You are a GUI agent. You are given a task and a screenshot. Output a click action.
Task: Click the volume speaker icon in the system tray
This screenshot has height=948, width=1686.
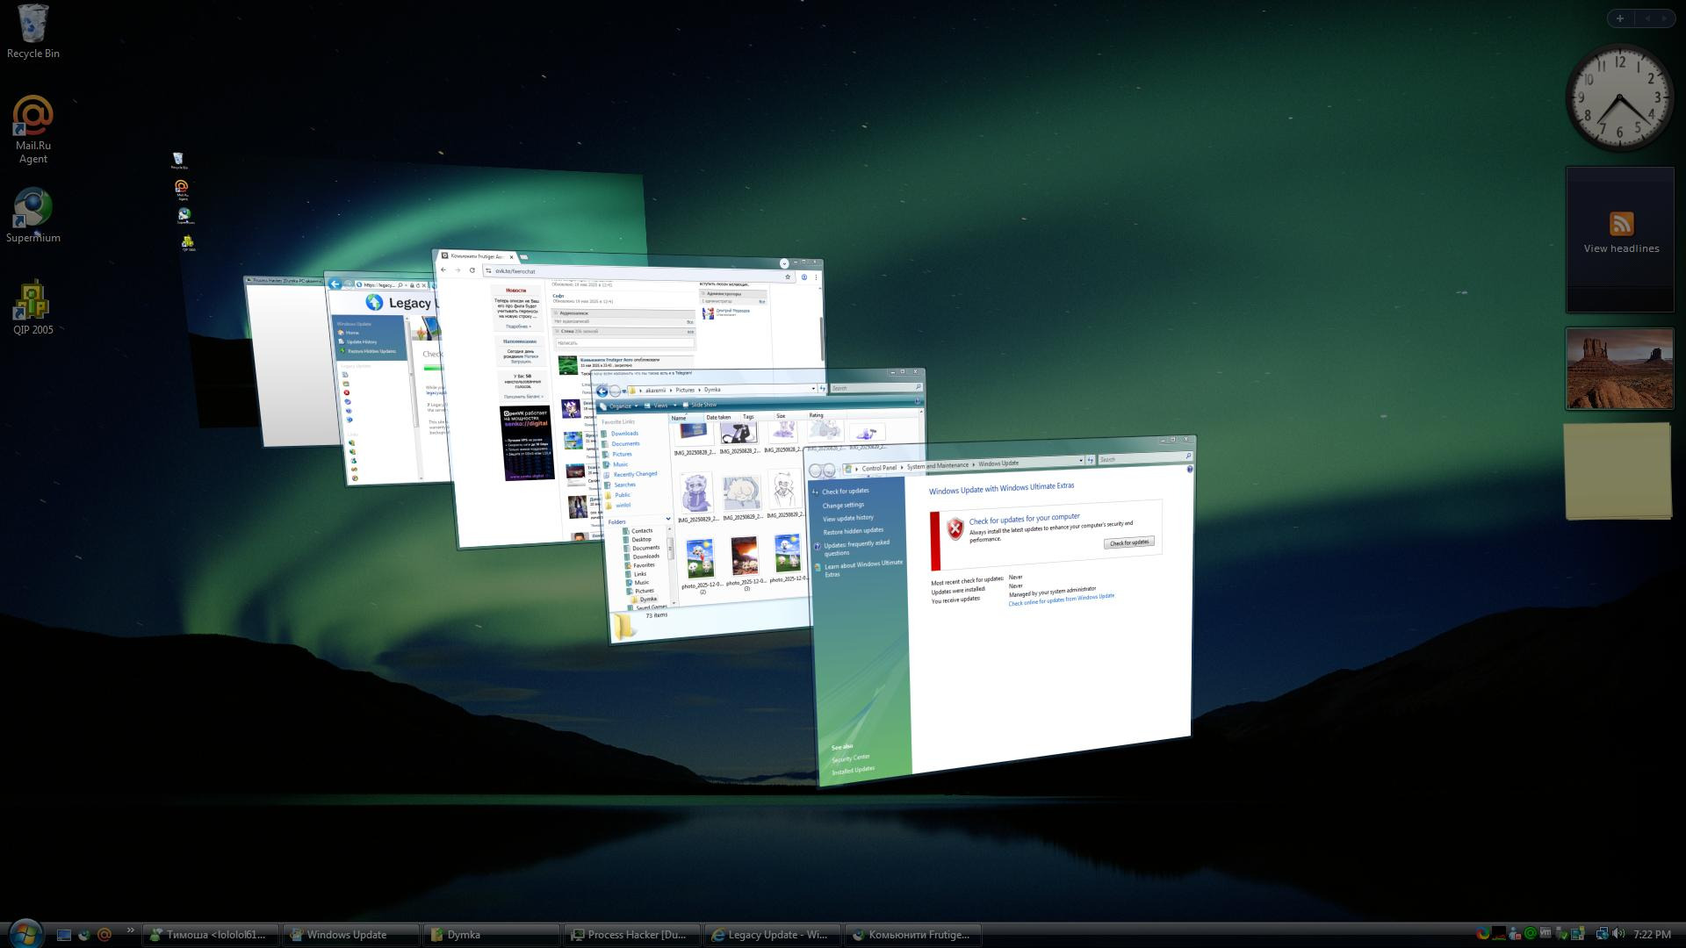(1618, 934)
